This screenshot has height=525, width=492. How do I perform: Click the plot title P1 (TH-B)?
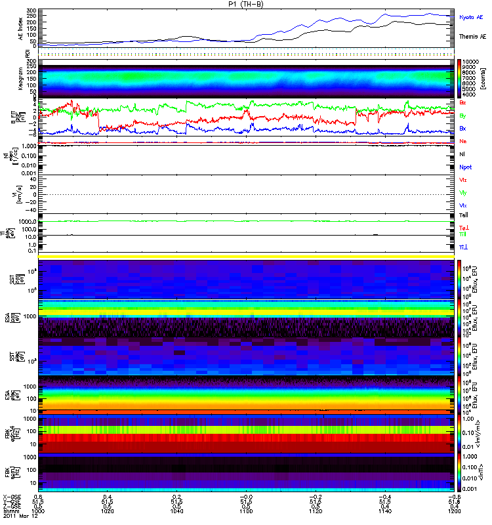(246, 4)
